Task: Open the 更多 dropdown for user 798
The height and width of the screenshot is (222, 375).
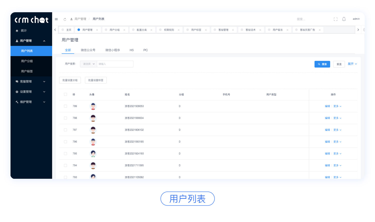Action: [x=337, y=118]
